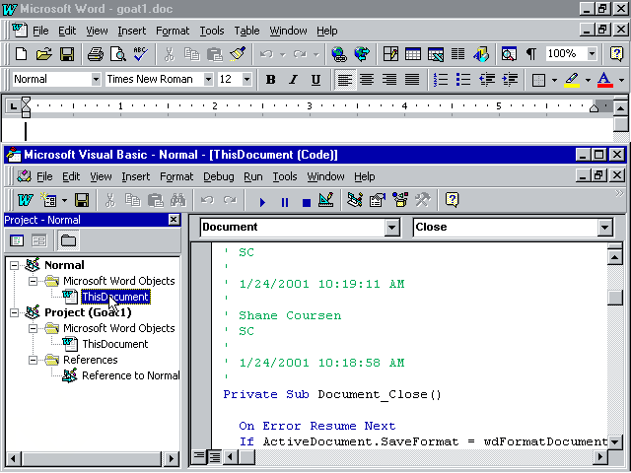The width and height of the screenshot is (631, 473).
Task: Open Properties Window icon in VB toolbar
Action: 378,200
